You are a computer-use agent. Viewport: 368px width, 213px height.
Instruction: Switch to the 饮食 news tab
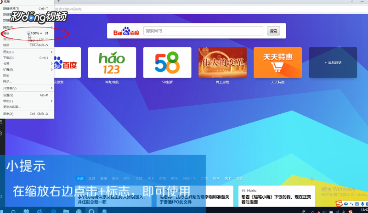coord(240,179)
